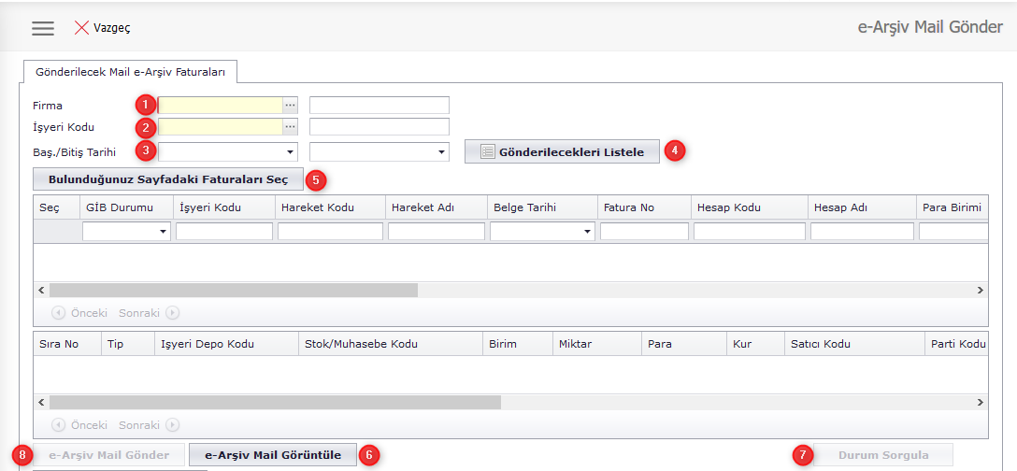Screen dimensions: 1017x471
Task: Click the Fatura No column header
Action: 628,207
